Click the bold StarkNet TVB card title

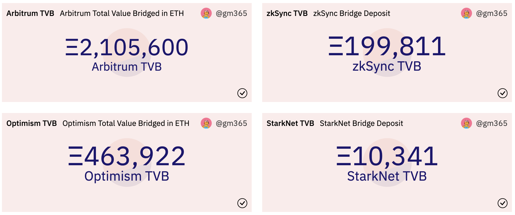(x=290, y=123)
